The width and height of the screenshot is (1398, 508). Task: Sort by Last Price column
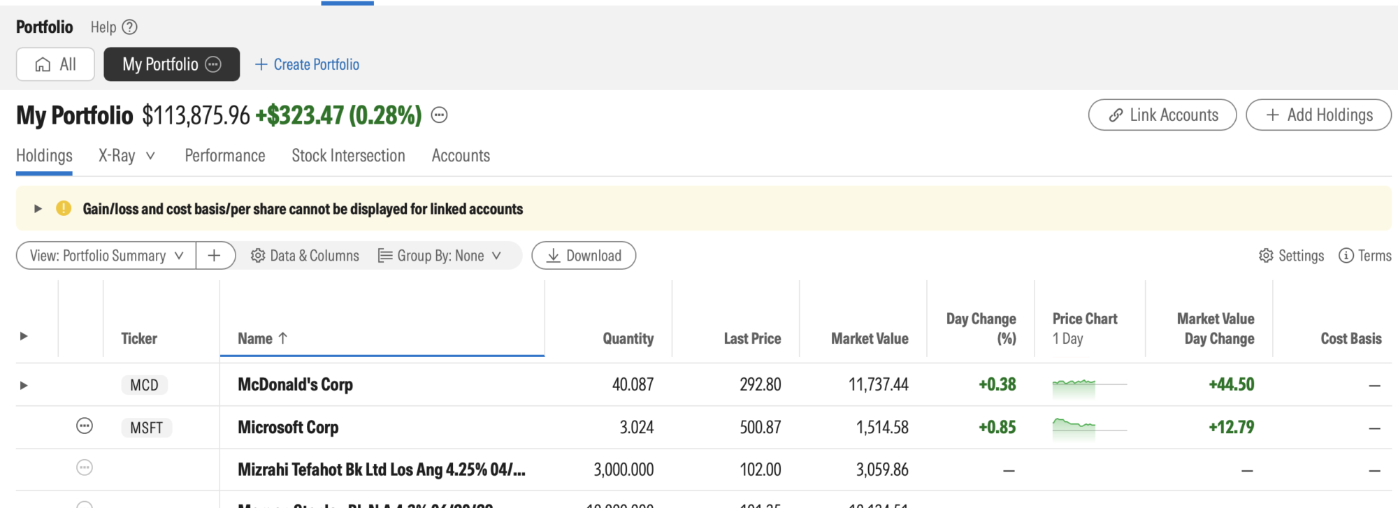click(x=752, y=339)
